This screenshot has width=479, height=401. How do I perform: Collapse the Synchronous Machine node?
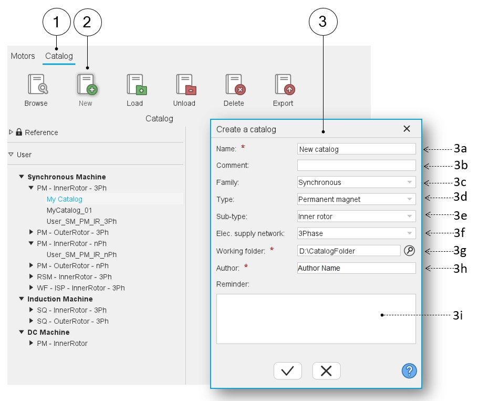pyautogui.click(x=22, y=177)
